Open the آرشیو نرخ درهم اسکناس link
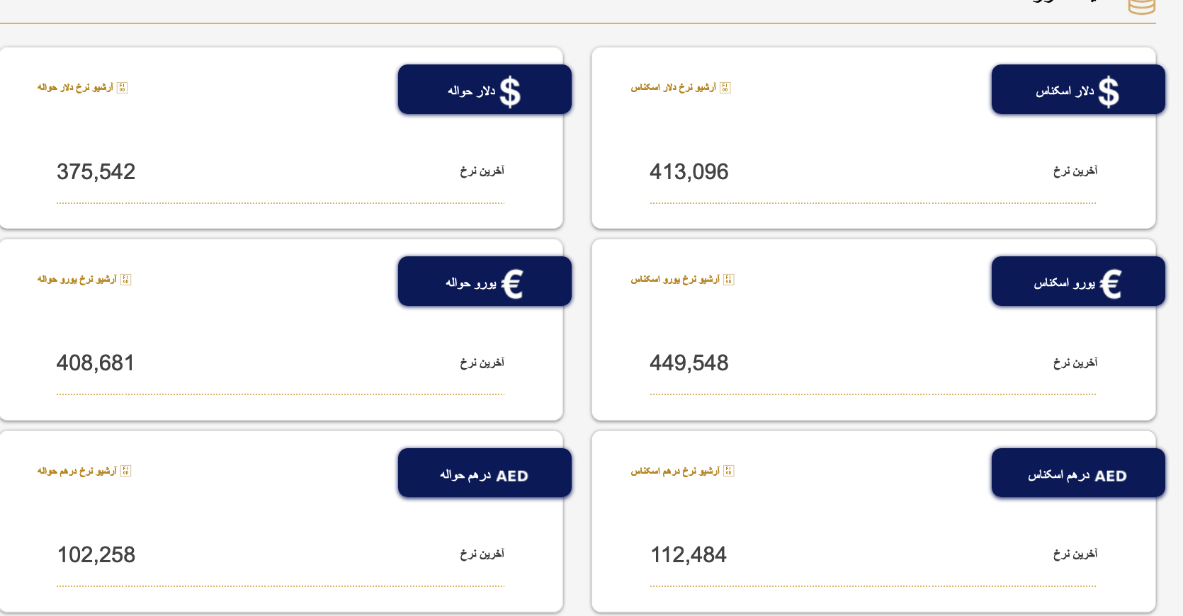The width and height of the screenshot is (1183, 616). coord(678,471)
